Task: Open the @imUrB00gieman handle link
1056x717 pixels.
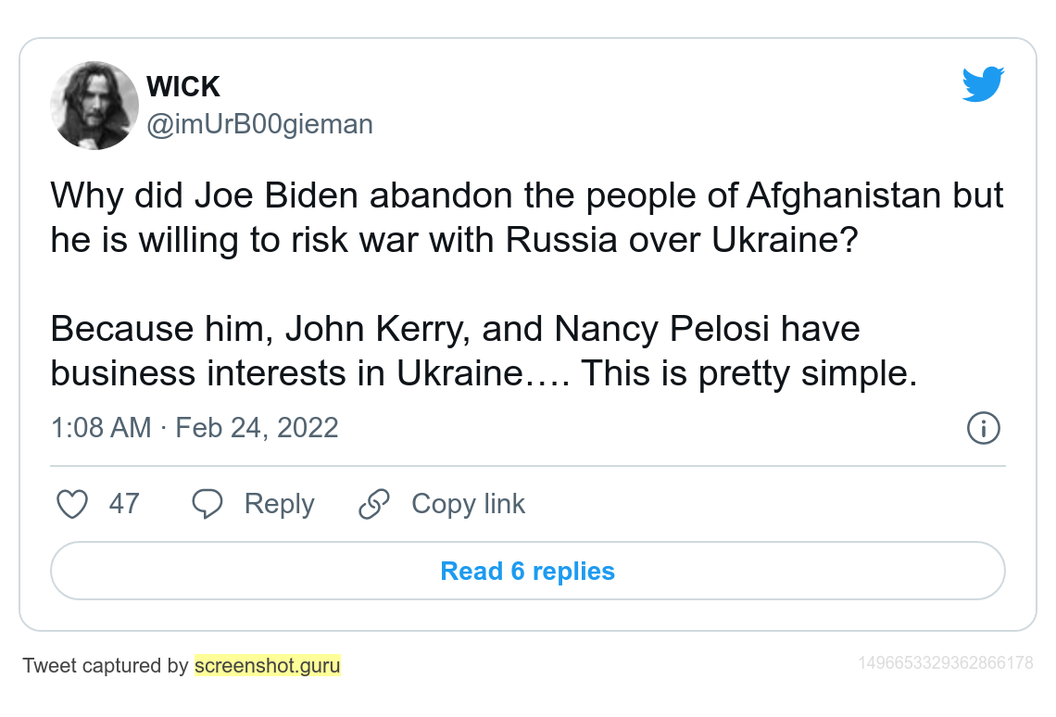Action: [x=259, y=124]
